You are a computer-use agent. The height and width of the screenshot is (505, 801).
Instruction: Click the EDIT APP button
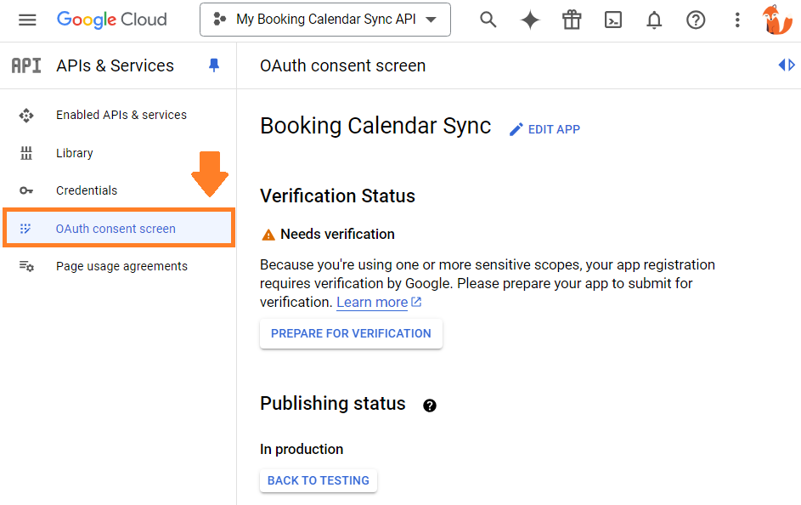544,129
